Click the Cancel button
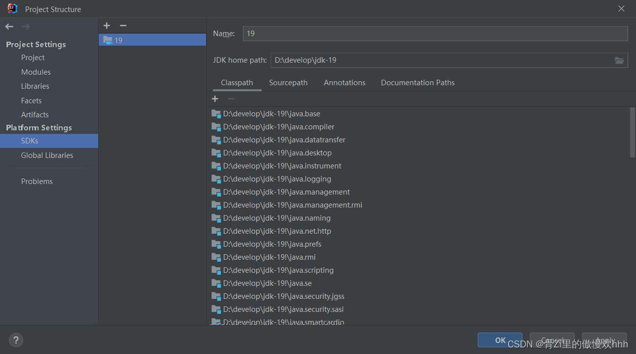 point(552,340)
